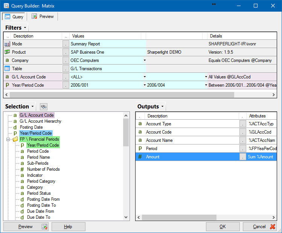Select Posting Date To tree item
282x233 pixels.
pos(41,205)
